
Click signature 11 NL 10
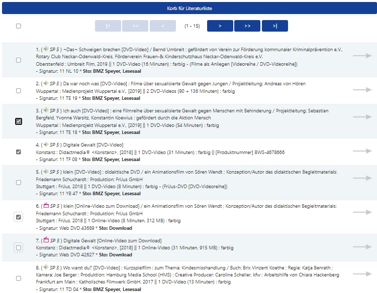(69, 71)
